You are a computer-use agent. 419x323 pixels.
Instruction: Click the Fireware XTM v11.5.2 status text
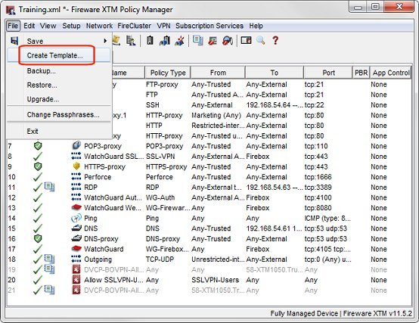(x=377, y=313)
